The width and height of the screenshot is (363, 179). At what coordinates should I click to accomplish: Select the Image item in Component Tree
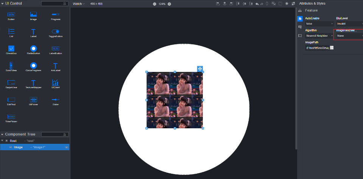[x=18, y=147]
